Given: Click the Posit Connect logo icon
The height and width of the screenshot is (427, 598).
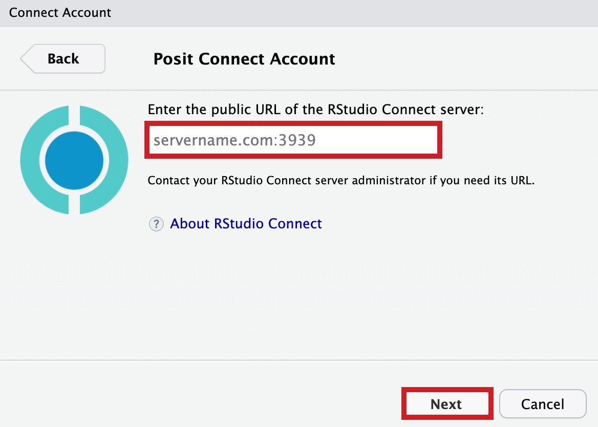Looking at the screenshot, I should pyautogui.click(x=74, y=160).
